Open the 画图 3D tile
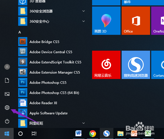Screen dimensions: 164x139 (x=106, y=21)
